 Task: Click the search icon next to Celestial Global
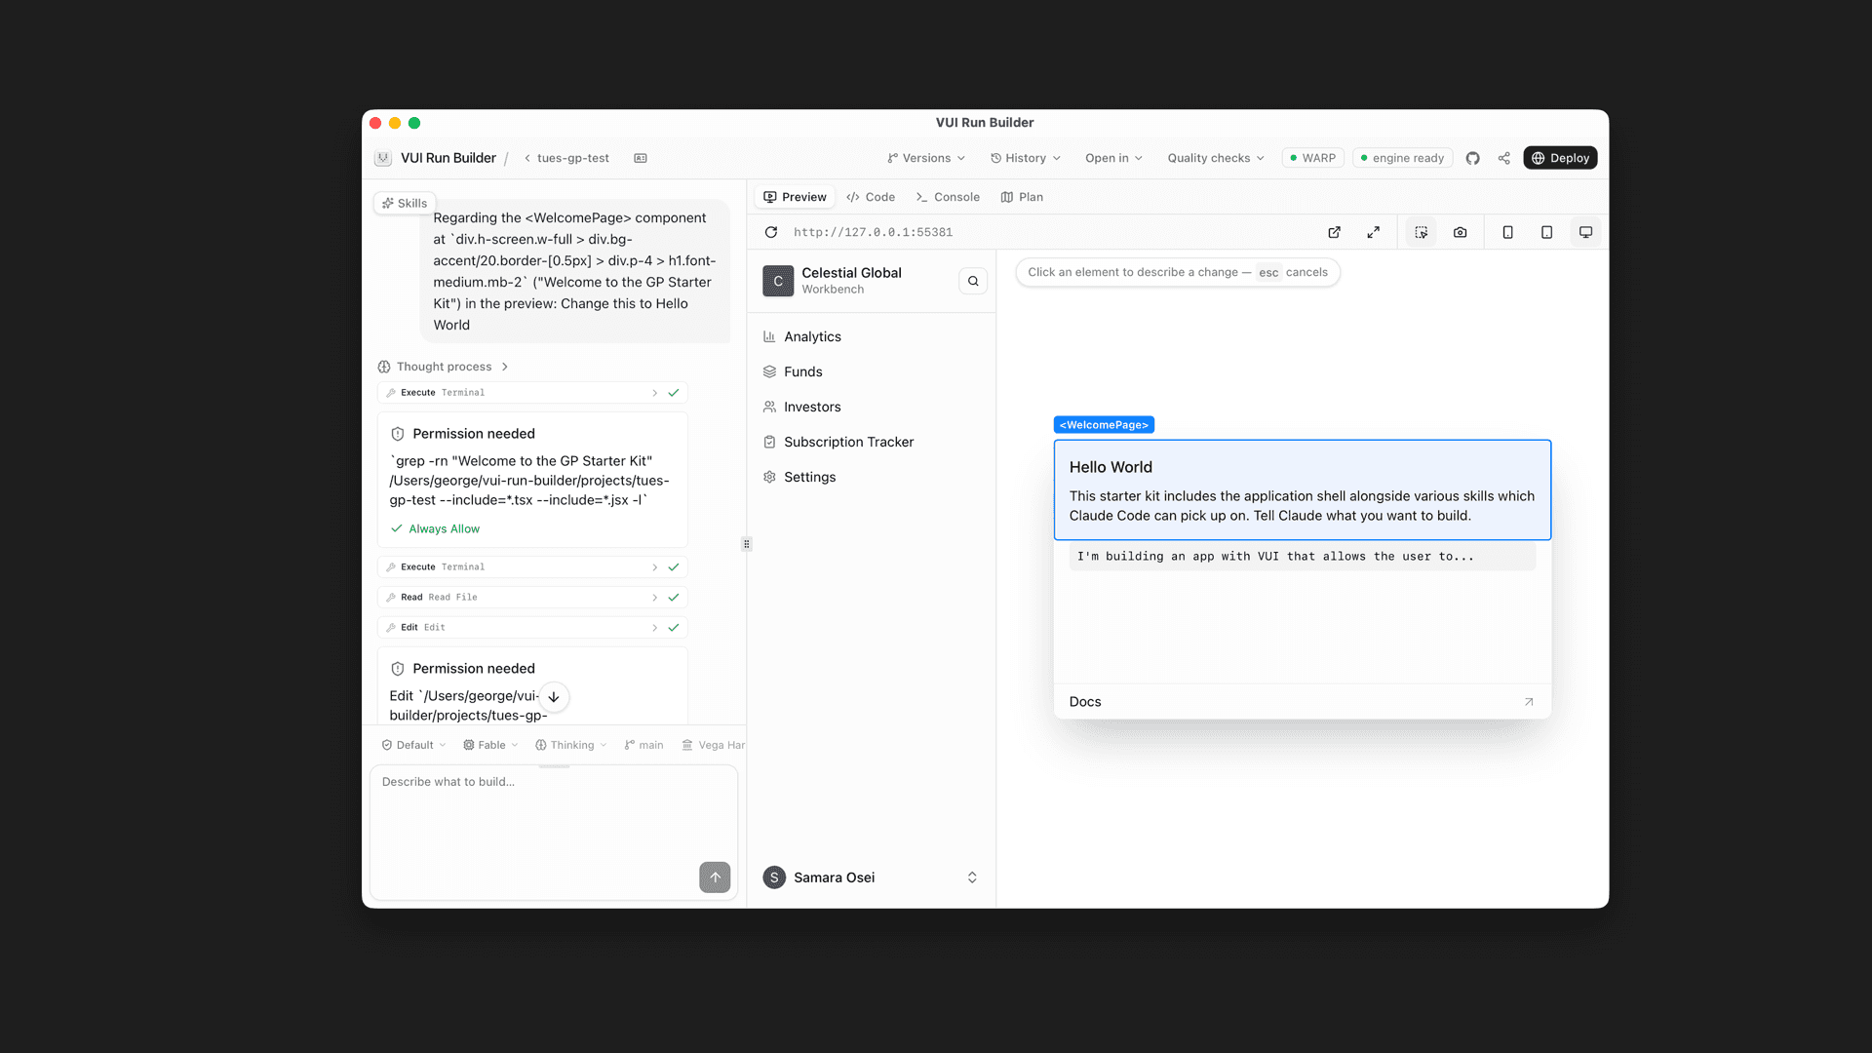973,281
